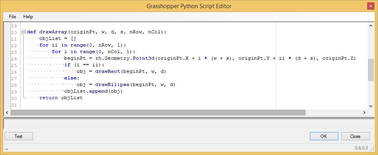Click the horizontal scrollbar right arrow
Image resolution: width=378 pixels, height=155 pixels.
364,112
